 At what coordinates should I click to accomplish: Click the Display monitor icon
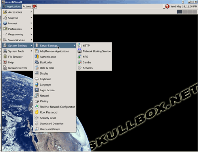[37, 73]
